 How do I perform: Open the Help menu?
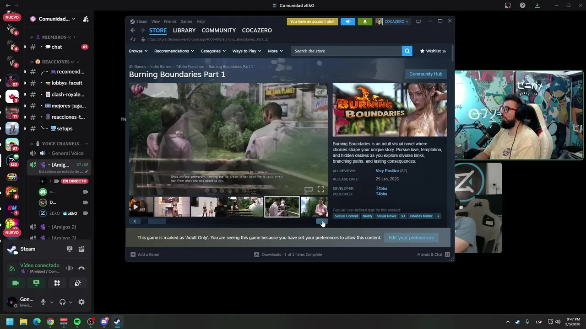[201, 21]
